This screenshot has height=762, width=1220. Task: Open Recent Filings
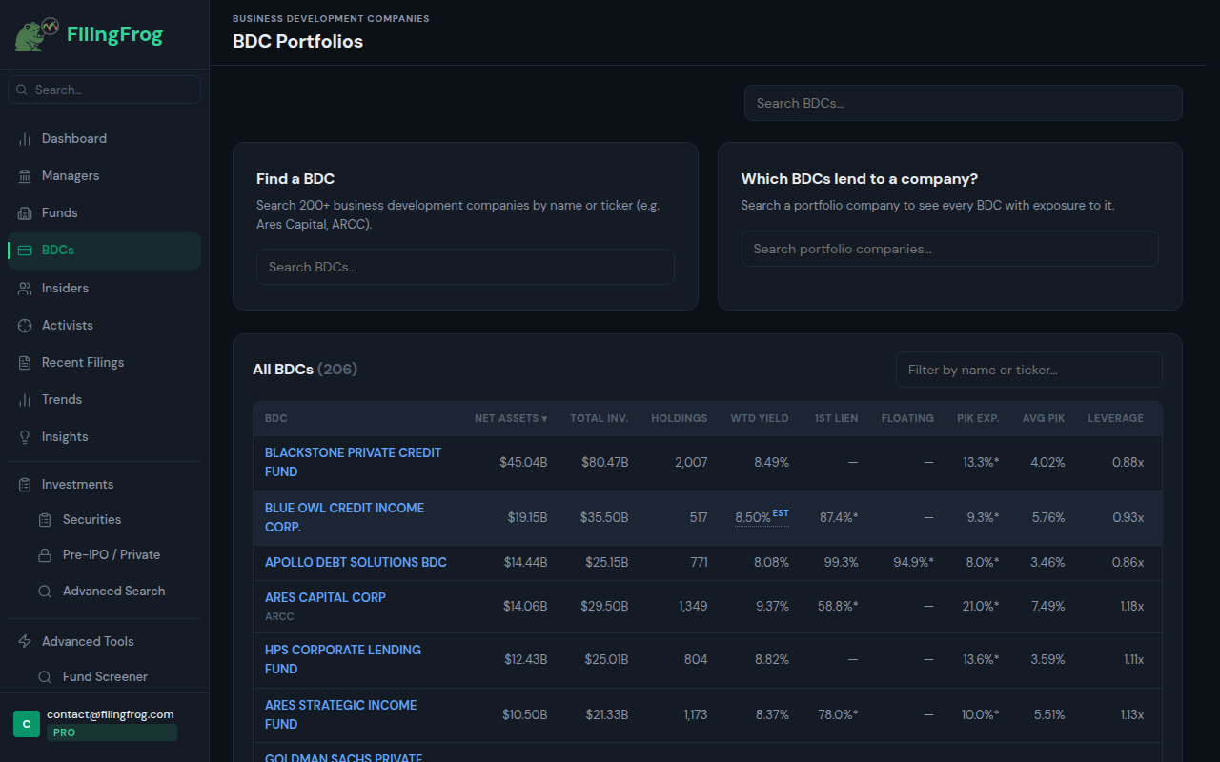point(105,363)
